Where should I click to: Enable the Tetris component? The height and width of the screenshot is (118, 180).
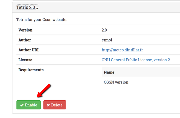pyautogui.click(x=29, y=105)
